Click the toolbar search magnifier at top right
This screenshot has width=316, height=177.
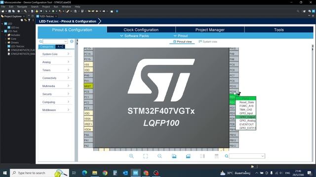298,11
